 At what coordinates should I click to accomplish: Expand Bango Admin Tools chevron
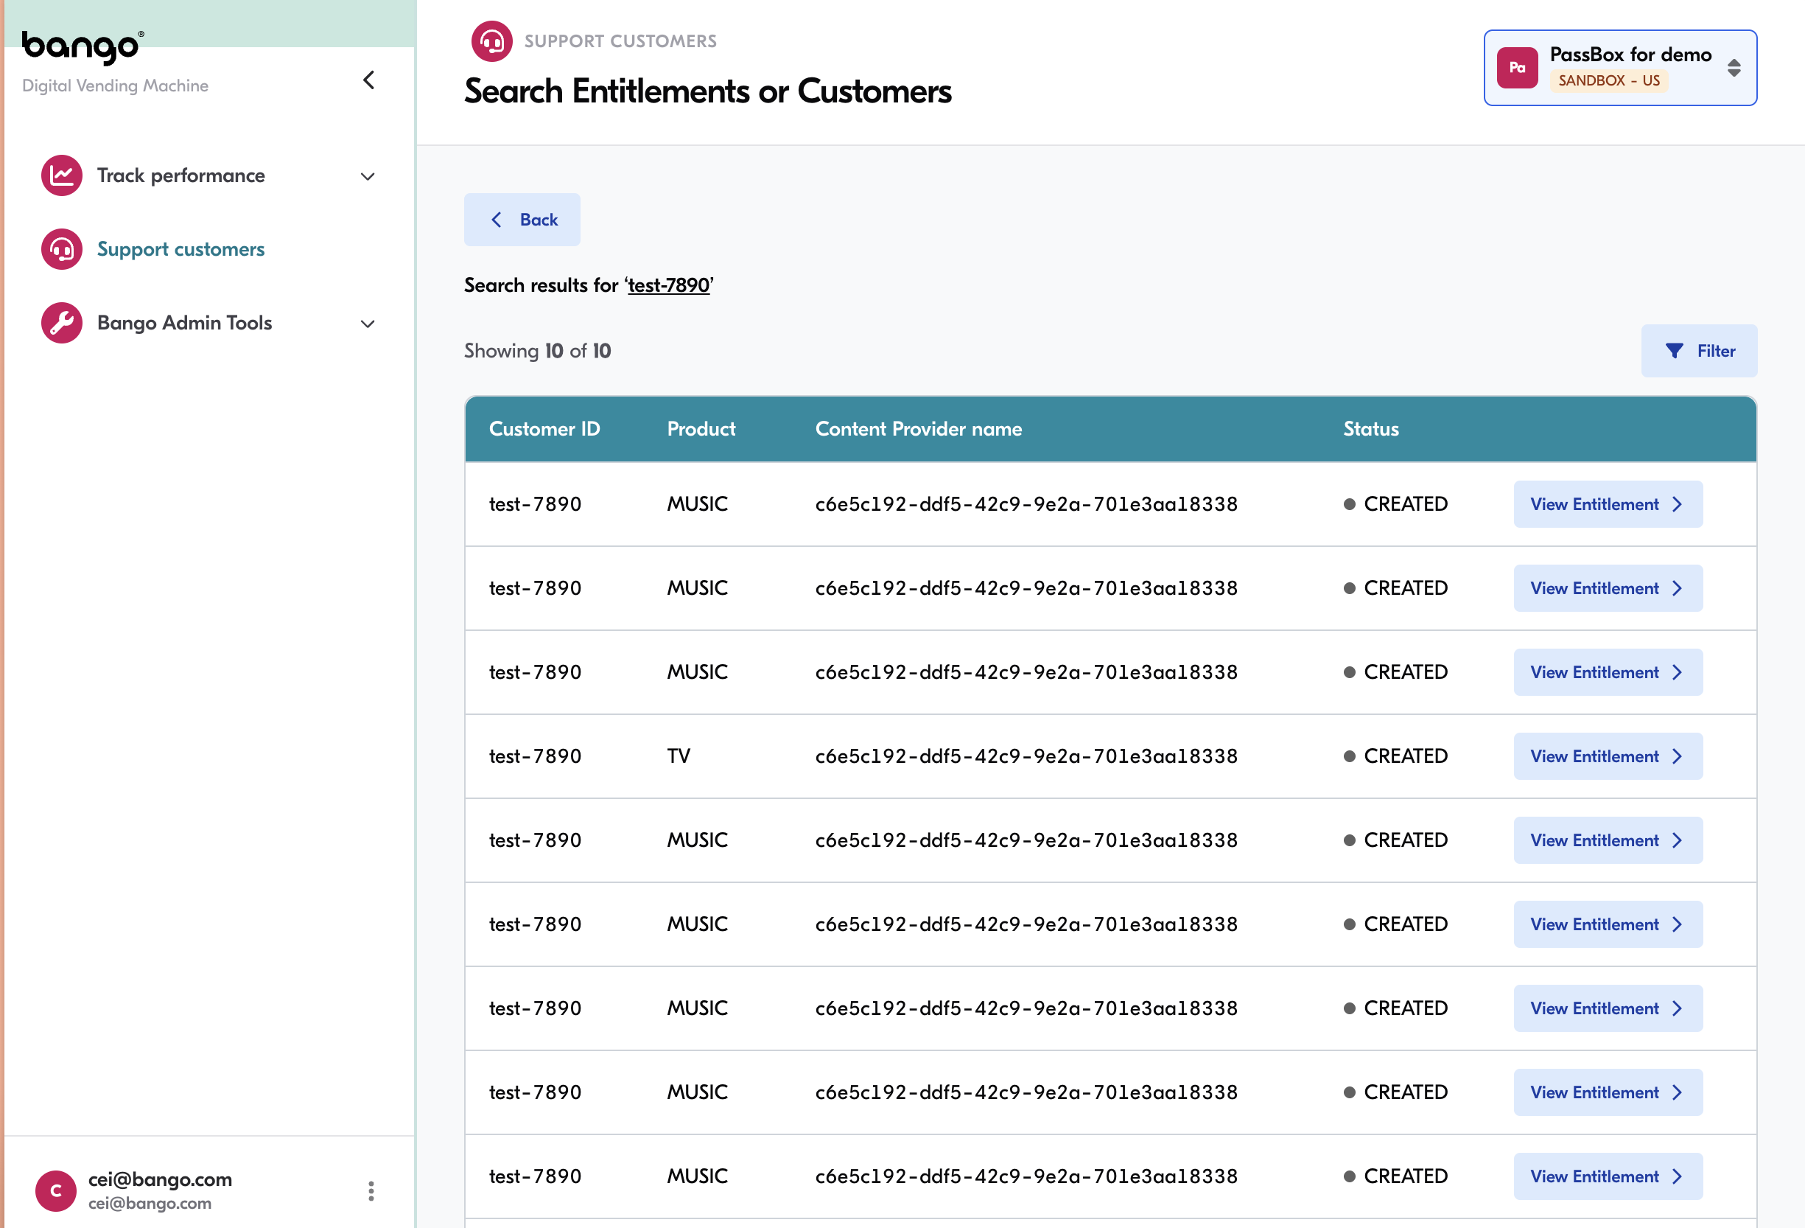coord(368,324)
